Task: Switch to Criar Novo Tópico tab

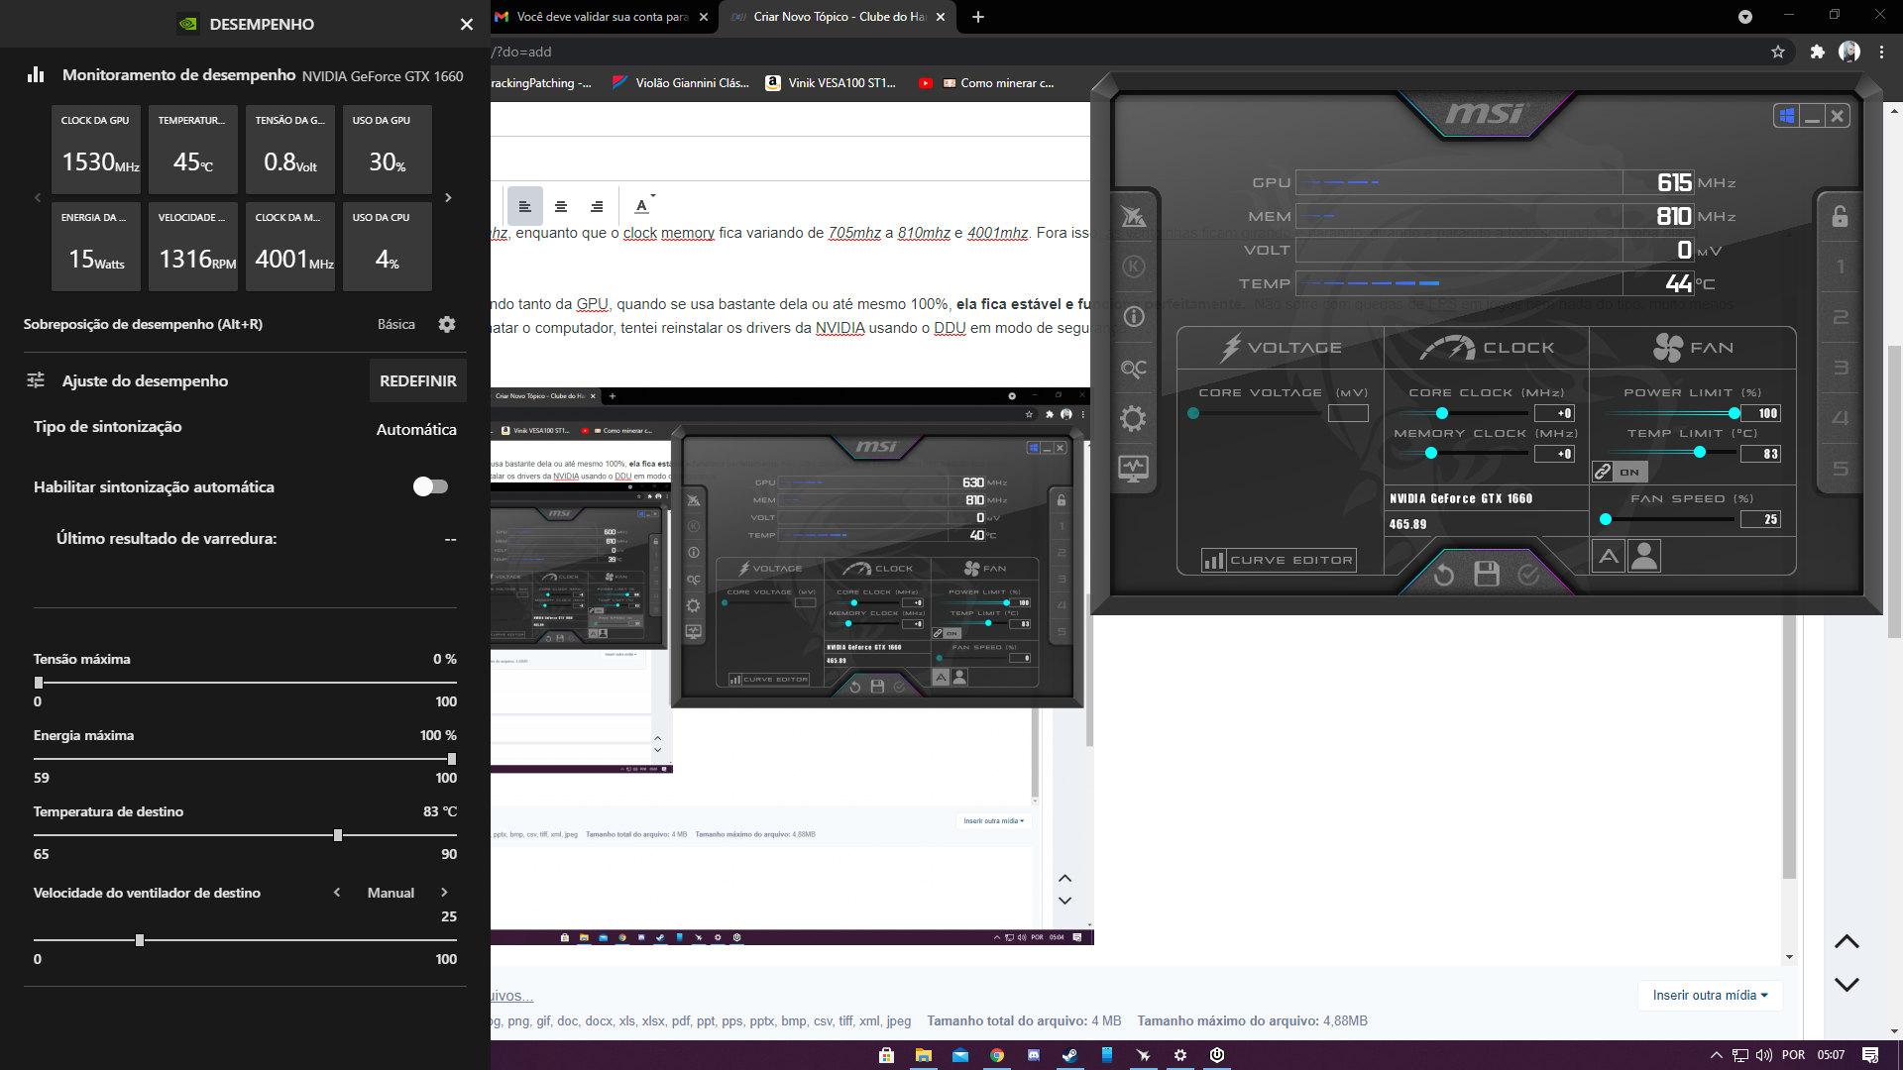Action: [x=838, y=17]
